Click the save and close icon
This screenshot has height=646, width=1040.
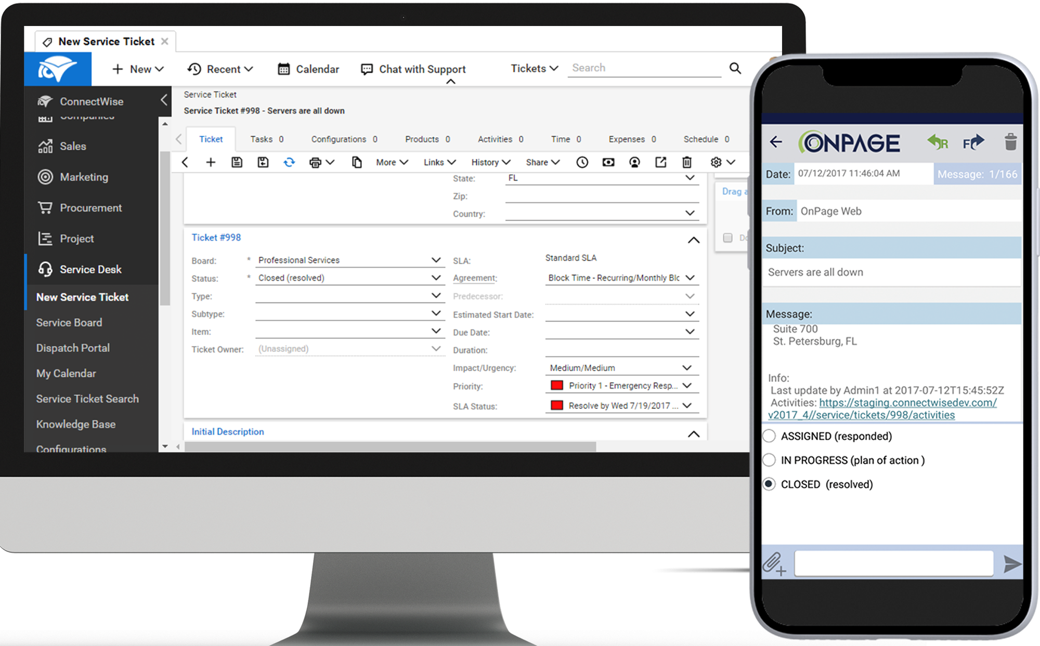[263, 162]
